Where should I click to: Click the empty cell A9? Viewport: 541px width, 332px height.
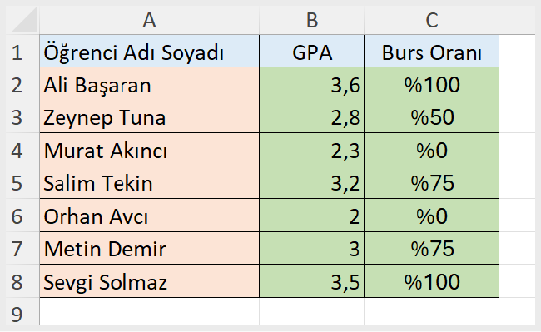[149, 312]
